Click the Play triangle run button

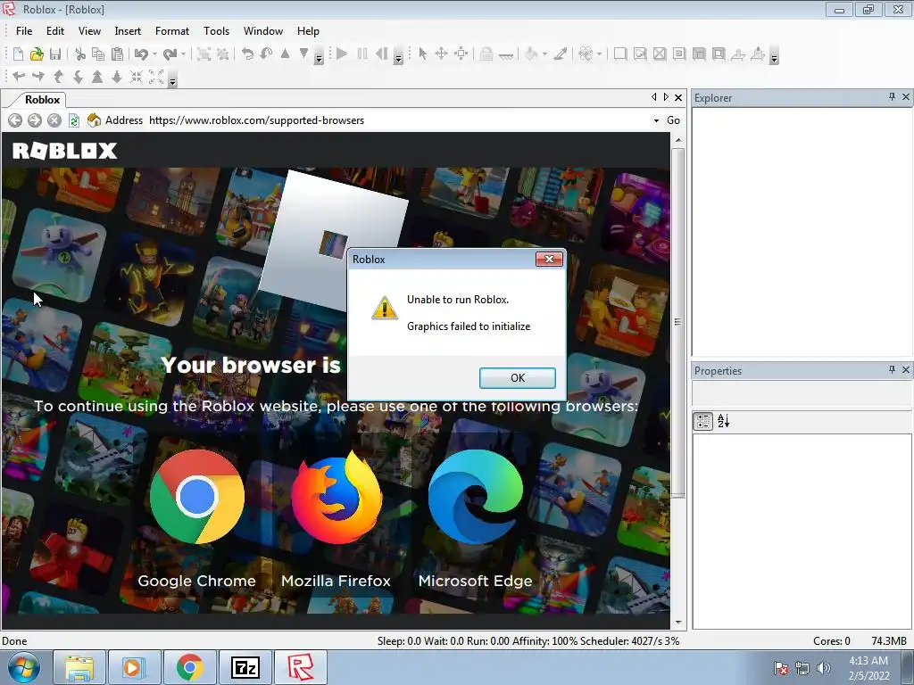342,54
